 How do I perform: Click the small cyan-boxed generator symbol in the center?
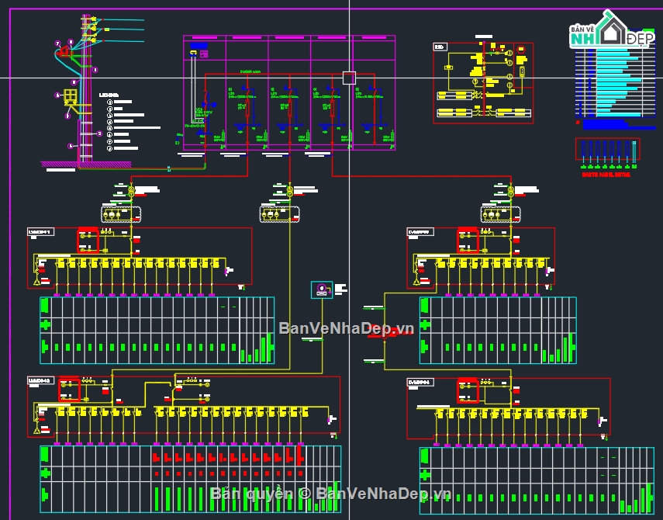pos(321,289)
